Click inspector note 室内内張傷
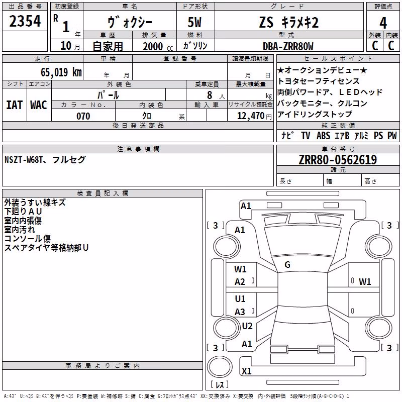This screenshot has height=402, width=402. tap(23, 221)
